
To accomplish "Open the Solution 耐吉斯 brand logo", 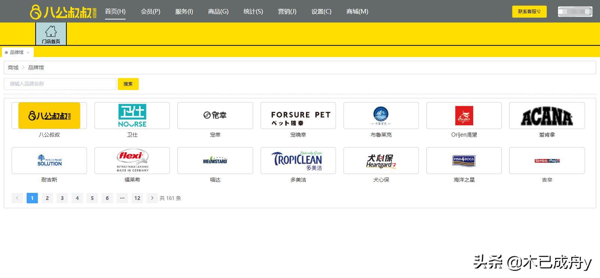I will [49, 161].
